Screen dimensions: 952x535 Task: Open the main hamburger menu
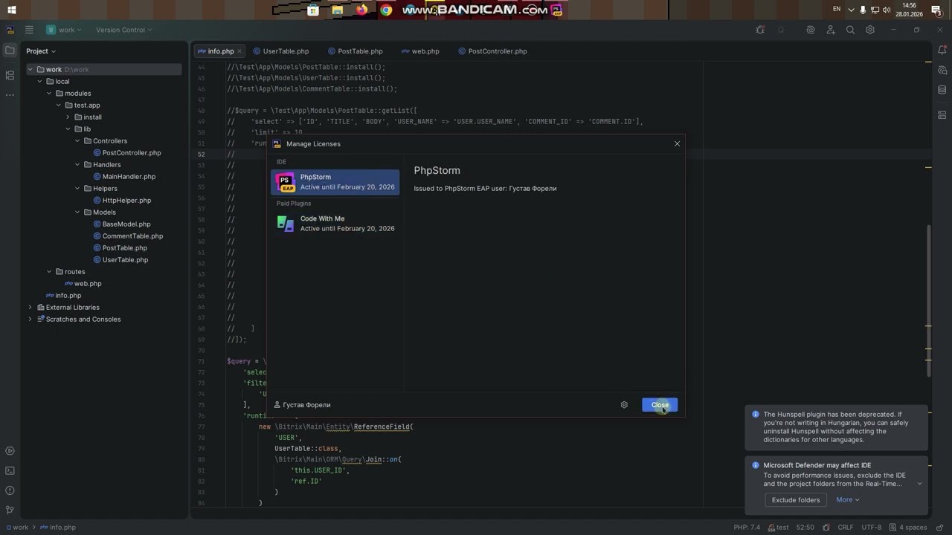[29, 30]
